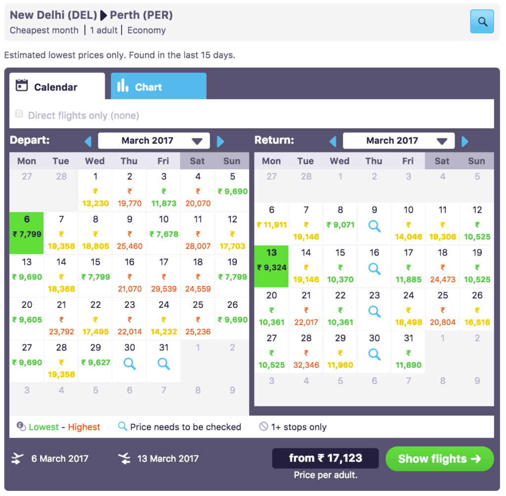Screen dimensions: 506x496
Task: Switch to the Calendar tab
Action: tap(56, 86)
